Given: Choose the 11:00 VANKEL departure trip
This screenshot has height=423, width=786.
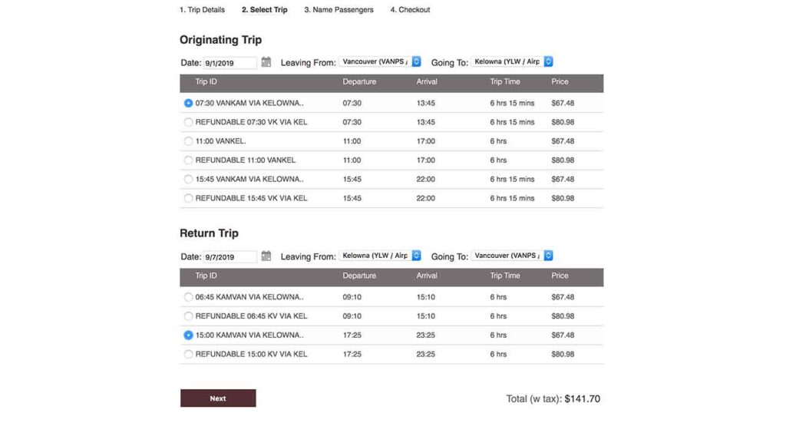Looking at the screenshot, I should click(x=189, y=141).
